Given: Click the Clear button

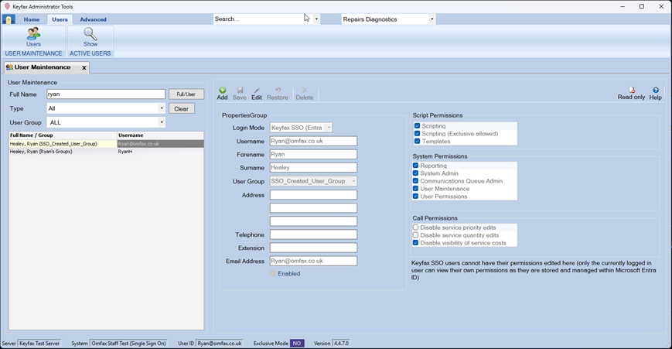Looking at the screenshot, I should point(181,109).
